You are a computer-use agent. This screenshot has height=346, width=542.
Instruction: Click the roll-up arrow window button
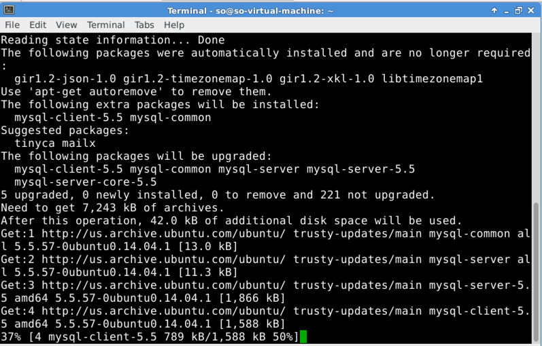click(x=494, y=10)
